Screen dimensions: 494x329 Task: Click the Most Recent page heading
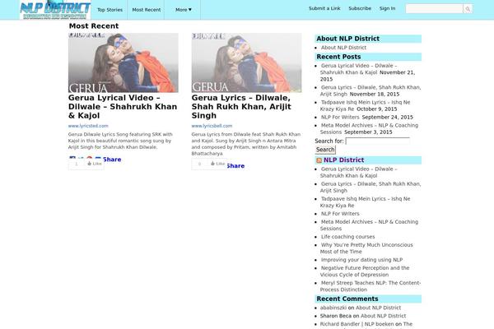coord(94,26)
